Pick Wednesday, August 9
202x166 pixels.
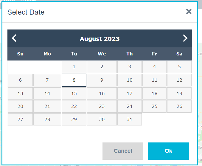[102, 80]
